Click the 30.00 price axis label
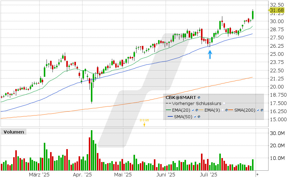This screenshot has height=180, width=288. tap(277, 21)
